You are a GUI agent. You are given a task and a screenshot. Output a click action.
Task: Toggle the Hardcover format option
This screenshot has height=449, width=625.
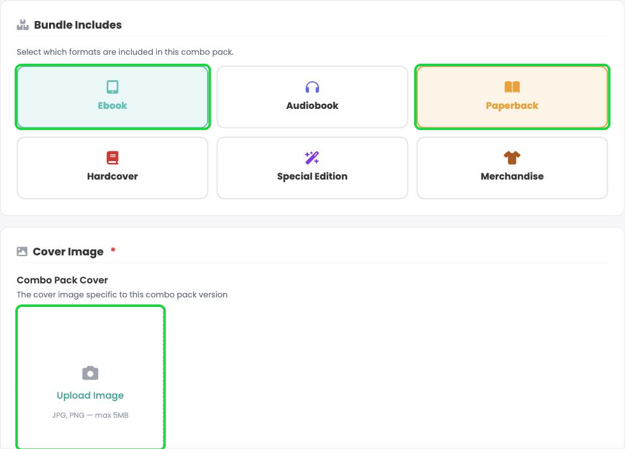[112, 167]
